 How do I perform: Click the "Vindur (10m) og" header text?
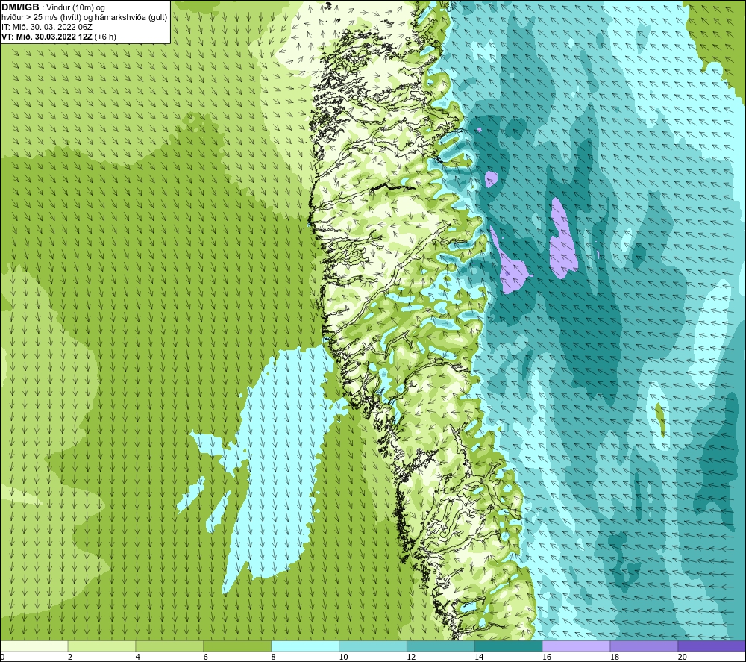75,8
